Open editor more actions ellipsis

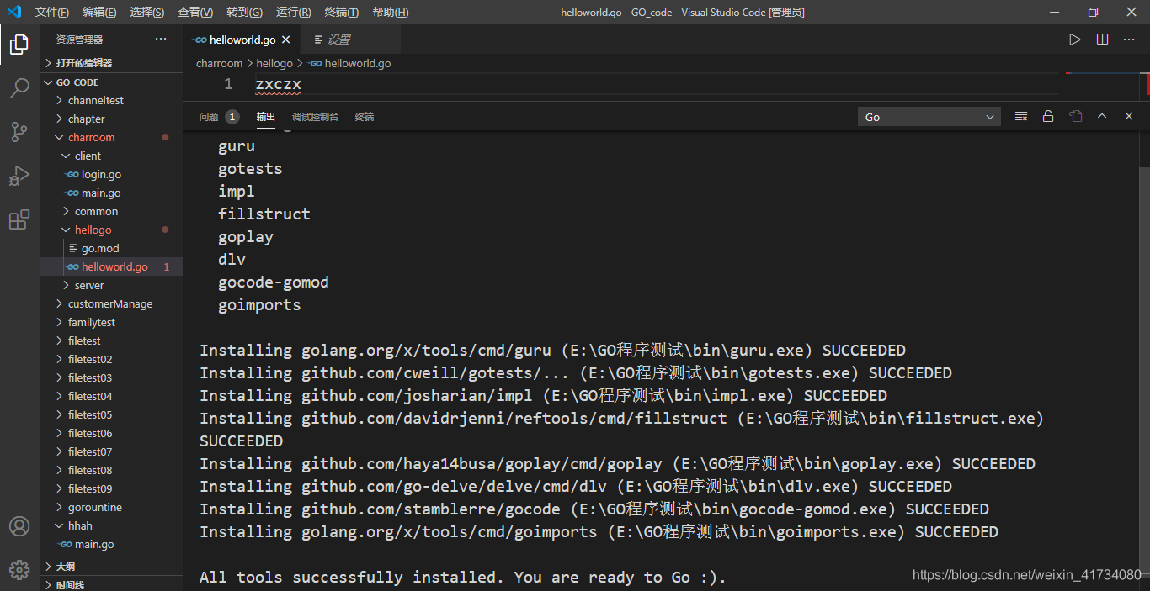pyautogui.click(x=1130, y=40)
